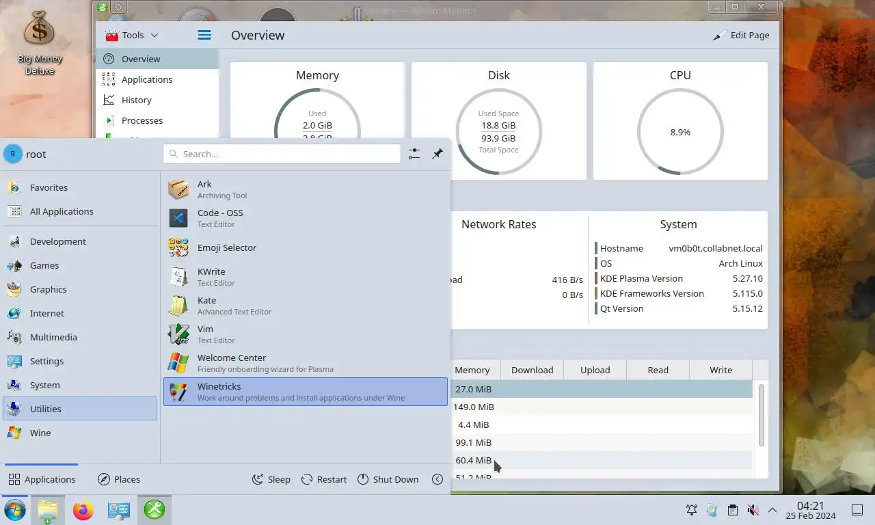Viewport: 875px width, 525px height.
Task: Browse the Graphics category
Action: (x=80, y=289)
